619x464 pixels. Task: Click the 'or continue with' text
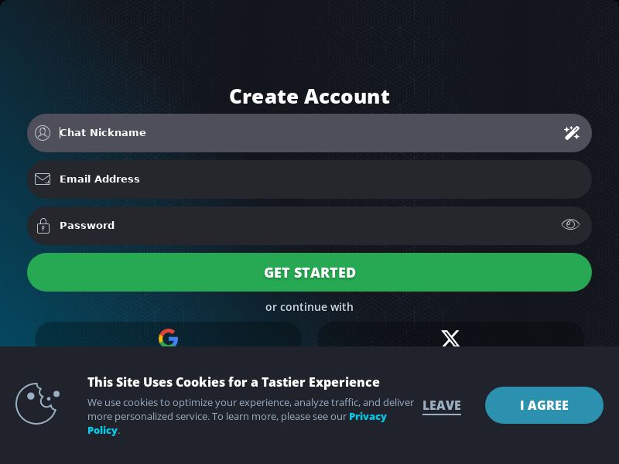pos(309,307)
